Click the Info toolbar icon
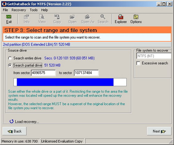The height and width of the screenshot is (145, 174). coord(26,19)
